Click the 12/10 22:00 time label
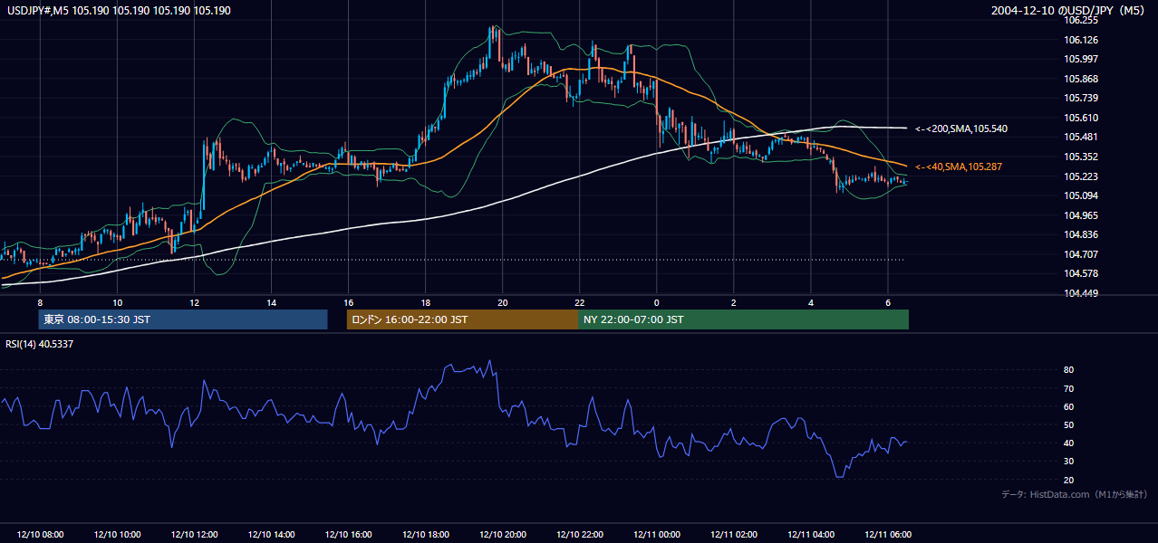This screenshot has height=543, width=1158. [579, 534]
